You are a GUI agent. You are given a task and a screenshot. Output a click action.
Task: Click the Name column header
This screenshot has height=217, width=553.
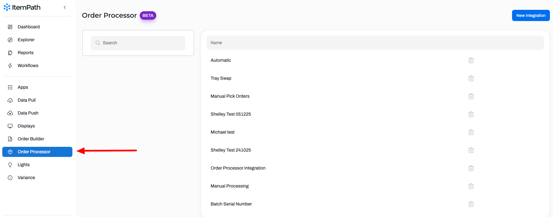(x=216, y=43)
